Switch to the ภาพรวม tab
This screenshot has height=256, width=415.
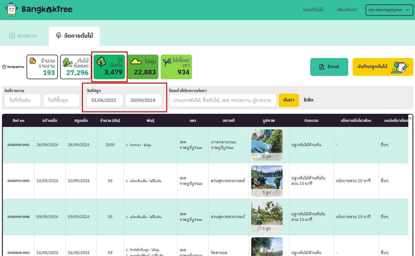(23, 36)
